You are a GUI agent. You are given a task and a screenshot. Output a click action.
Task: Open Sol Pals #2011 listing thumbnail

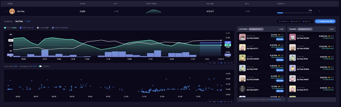coord(242,89)
